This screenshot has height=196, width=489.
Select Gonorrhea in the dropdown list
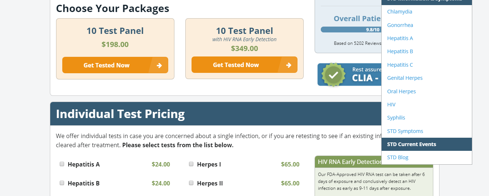pos(400,25)
